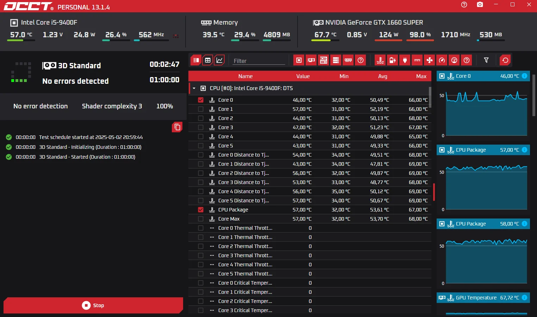This screenshot has height=317, width=537.
Task: Copy the test log to clipboard
Action: (x=177, y=127)
